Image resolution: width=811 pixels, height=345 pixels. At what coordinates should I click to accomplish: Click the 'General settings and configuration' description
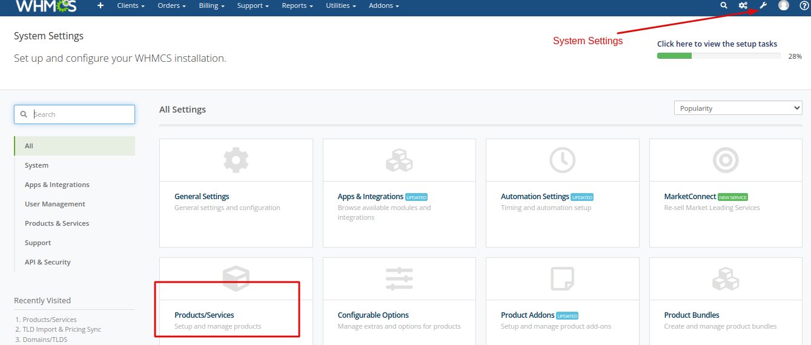point(227,208)
